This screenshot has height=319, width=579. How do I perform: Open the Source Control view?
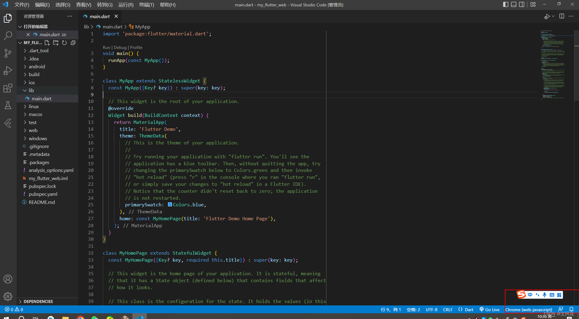[x=8, y=53]
